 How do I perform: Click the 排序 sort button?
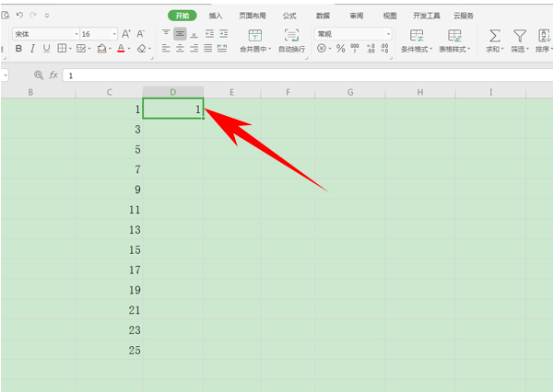click(x=544, y=40)
